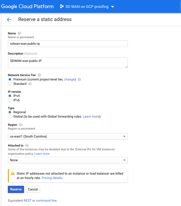Open help icon next to Attached to
The height and width of the screenshot is (206, 181).
(x=27, y=145)
